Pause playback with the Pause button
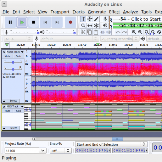 (10, 22)
